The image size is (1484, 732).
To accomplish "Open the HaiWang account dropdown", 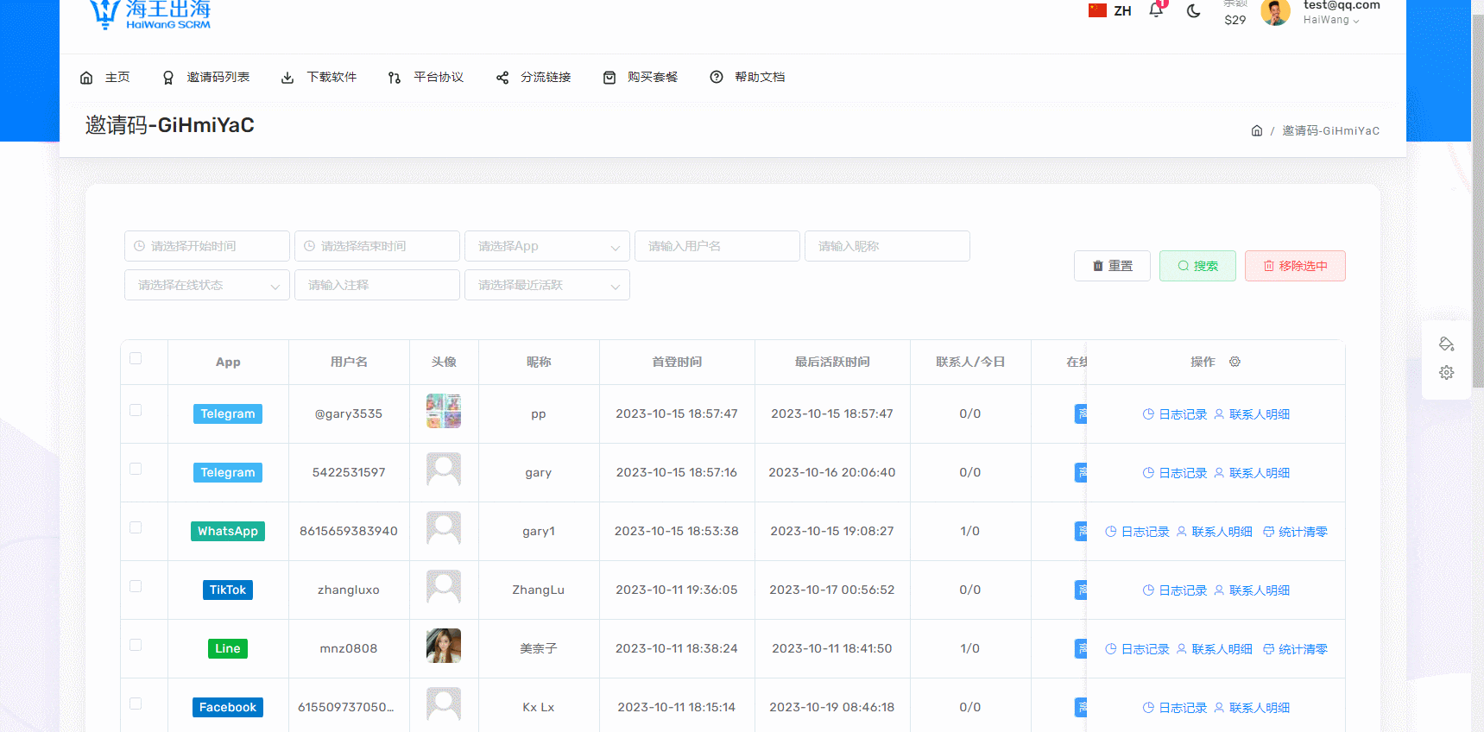I will pos(1331,20).
